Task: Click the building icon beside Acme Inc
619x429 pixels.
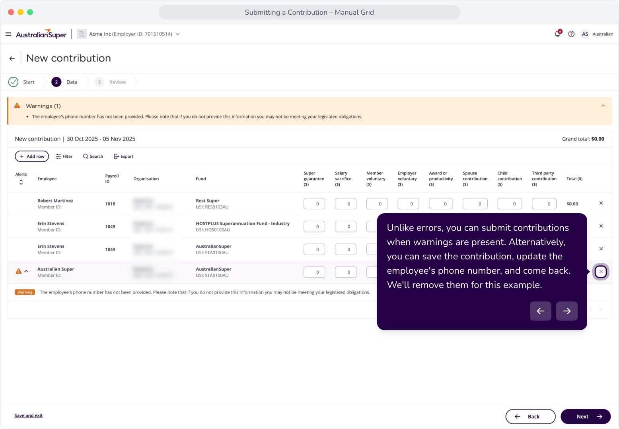Action: [x=82, y=34]
